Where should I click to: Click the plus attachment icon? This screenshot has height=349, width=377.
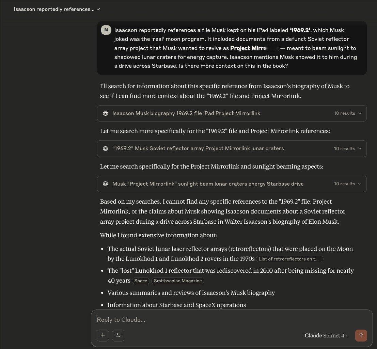tap(103, 335)
